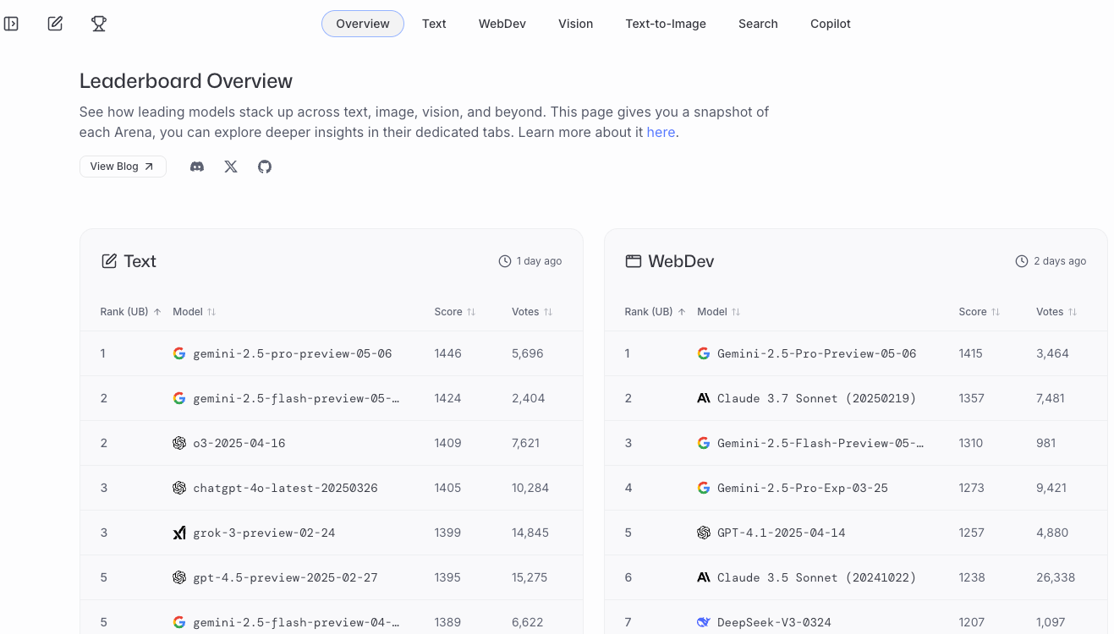Screen dimensions: 1114x634
Task: Follow the 'here' link in description
Action: click(x=661, y=132)
